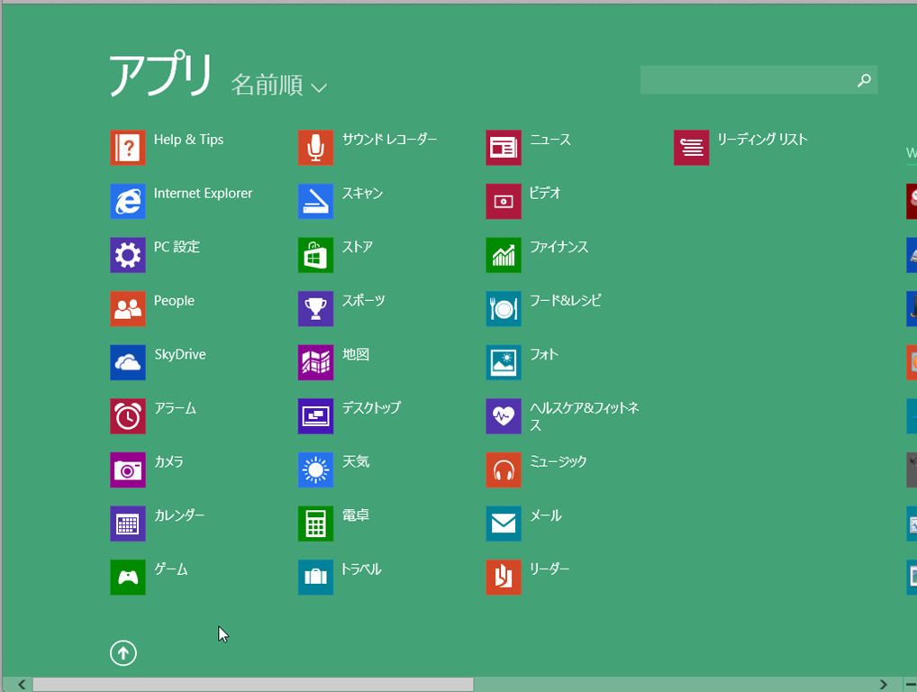Open the トラベル suitcase icon

tap(316, 578)
